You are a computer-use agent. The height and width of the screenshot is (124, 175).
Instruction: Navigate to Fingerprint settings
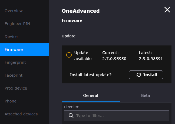(x=15, y=62)
